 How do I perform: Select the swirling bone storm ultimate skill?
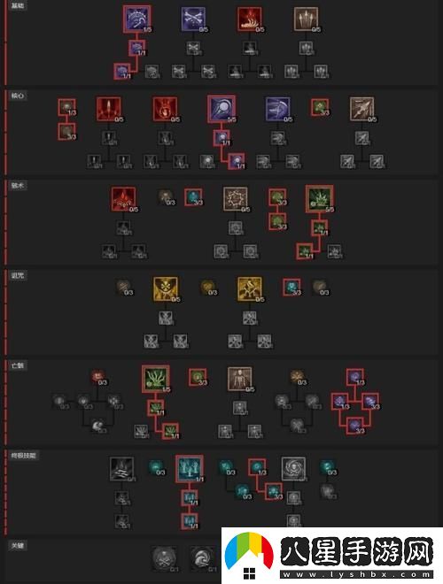click(293, 469)
